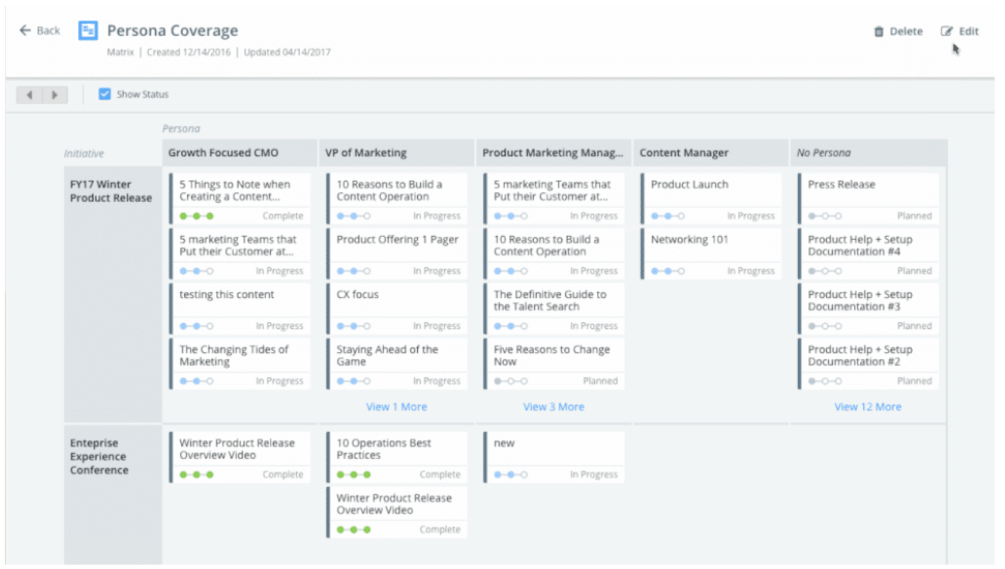The width and height of the screenshot is (1005, 569).
Task: Click gray status dots on Press Release card
Action: (825, 216)
